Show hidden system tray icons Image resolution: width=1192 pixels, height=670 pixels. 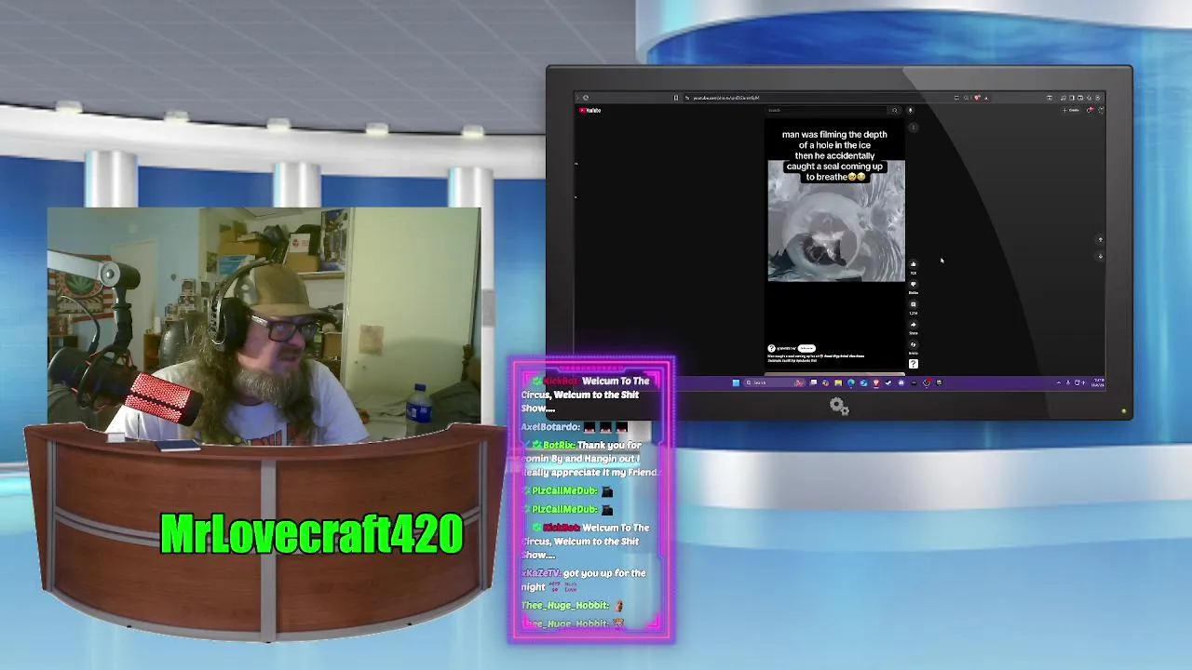click(x=1059, y=382)
